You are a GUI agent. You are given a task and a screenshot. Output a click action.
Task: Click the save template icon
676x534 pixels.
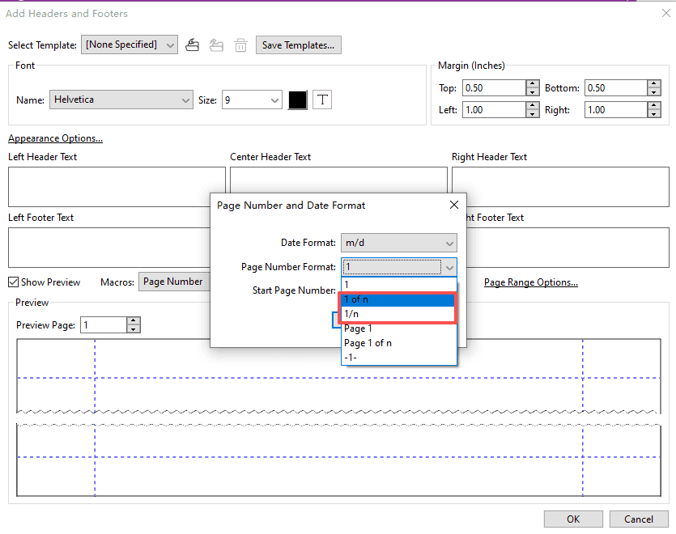coord(193,44)
